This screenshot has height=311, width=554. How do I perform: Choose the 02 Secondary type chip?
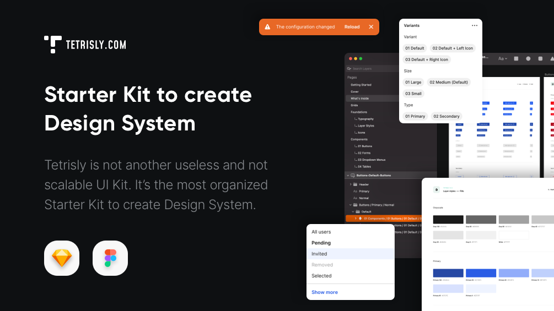(x=447, y=116)
